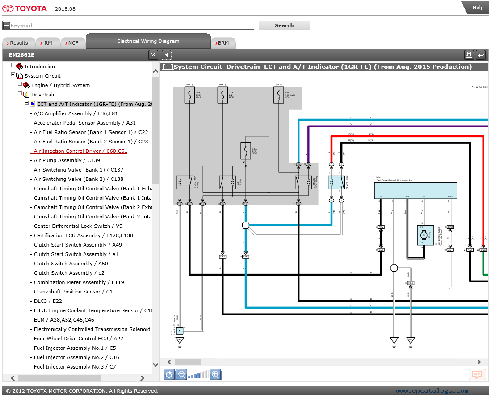Click the zoom level indicator bars

point(198,375)
